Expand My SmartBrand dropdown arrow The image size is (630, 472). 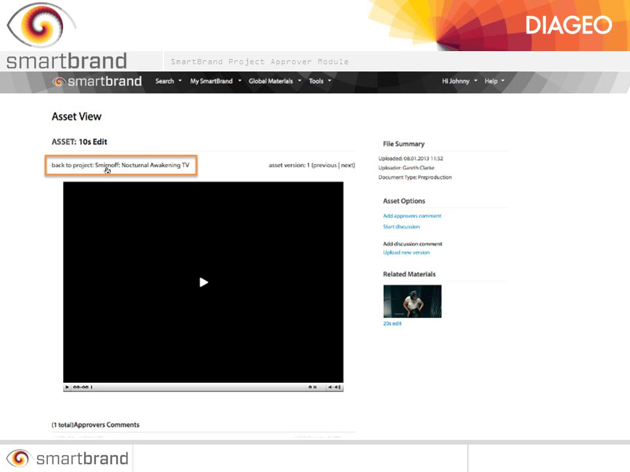tap(240, 81)
